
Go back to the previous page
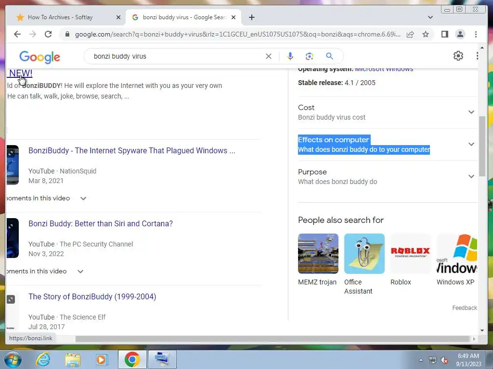17,34
